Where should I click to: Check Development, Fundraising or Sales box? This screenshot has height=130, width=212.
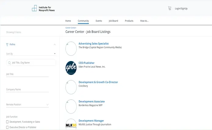point(7,122)
